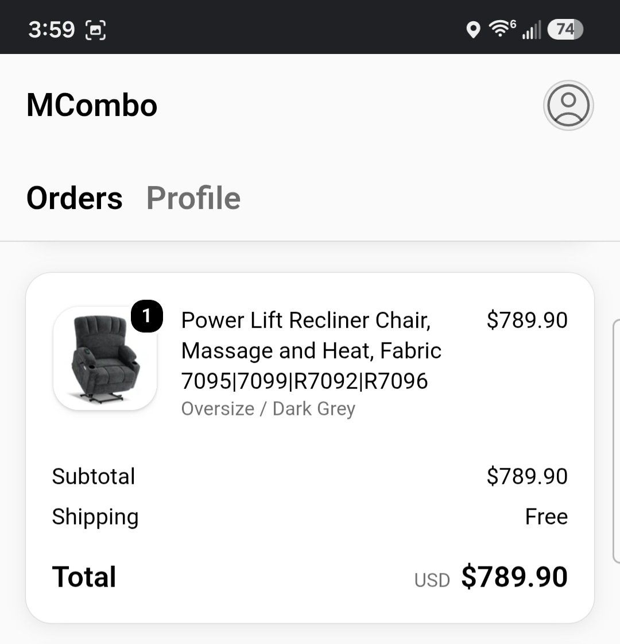The image size is (620, 644).
Task: Tap the location pin status icon
Action: point(473,30)
